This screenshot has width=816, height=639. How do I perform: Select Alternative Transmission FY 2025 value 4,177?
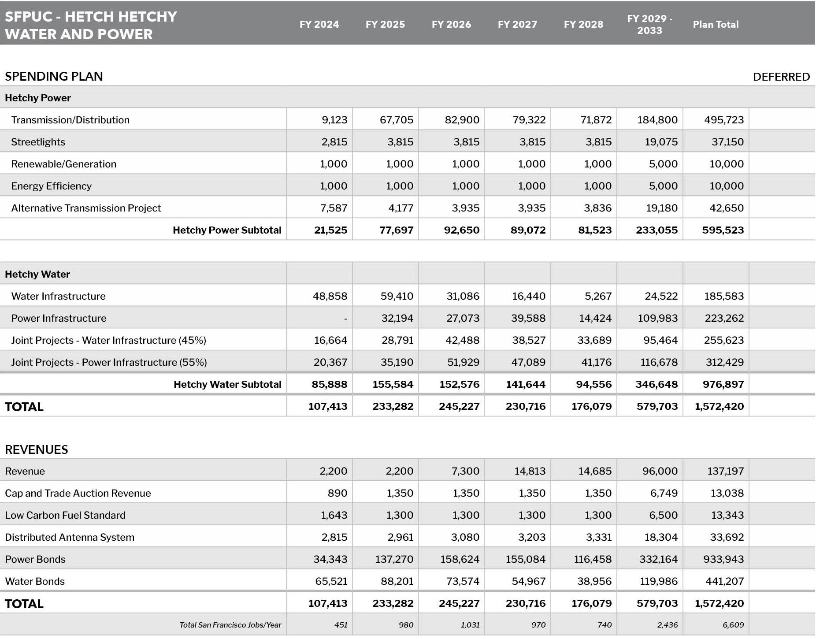point(401,208)
